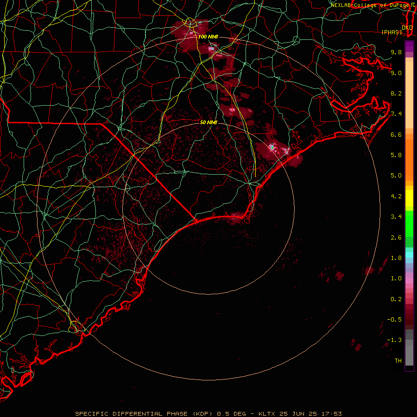Click the [PHAS] unit label above color bar
417x417 pixels.
point(392,32)
